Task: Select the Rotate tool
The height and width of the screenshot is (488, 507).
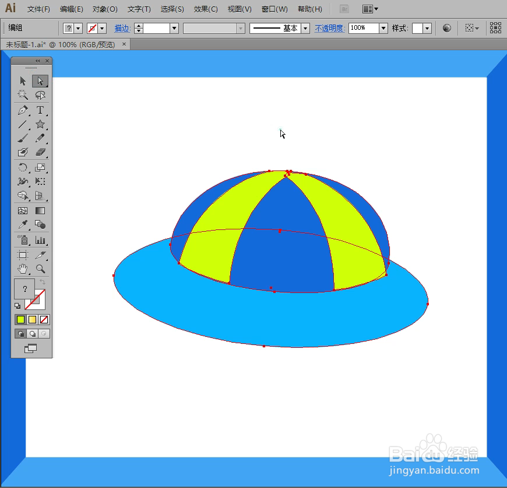Action: [x=23, y=168]
